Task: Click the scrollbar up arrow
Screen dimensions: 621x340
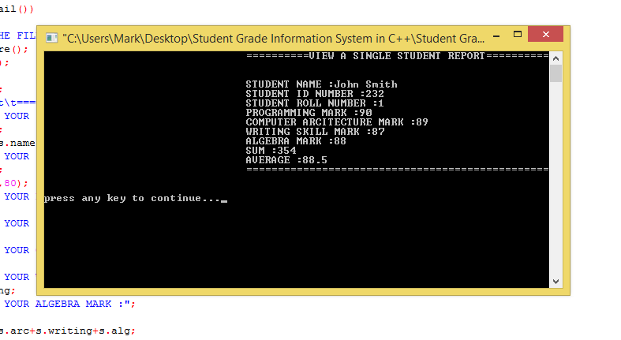Action: 556,58
